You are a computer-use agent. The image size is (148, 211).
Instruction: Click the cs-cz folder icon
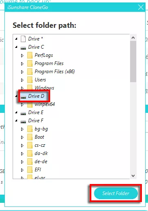coord(30,145)
